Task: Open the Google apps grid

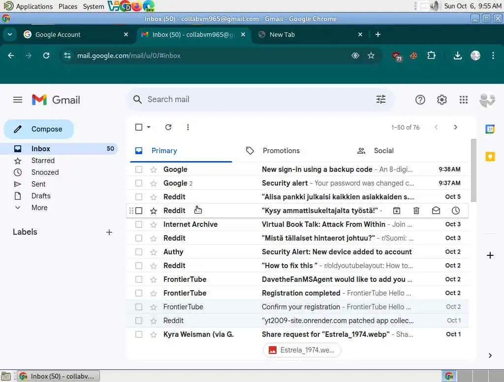Action: pyautogui.click(x=464, y=100)
